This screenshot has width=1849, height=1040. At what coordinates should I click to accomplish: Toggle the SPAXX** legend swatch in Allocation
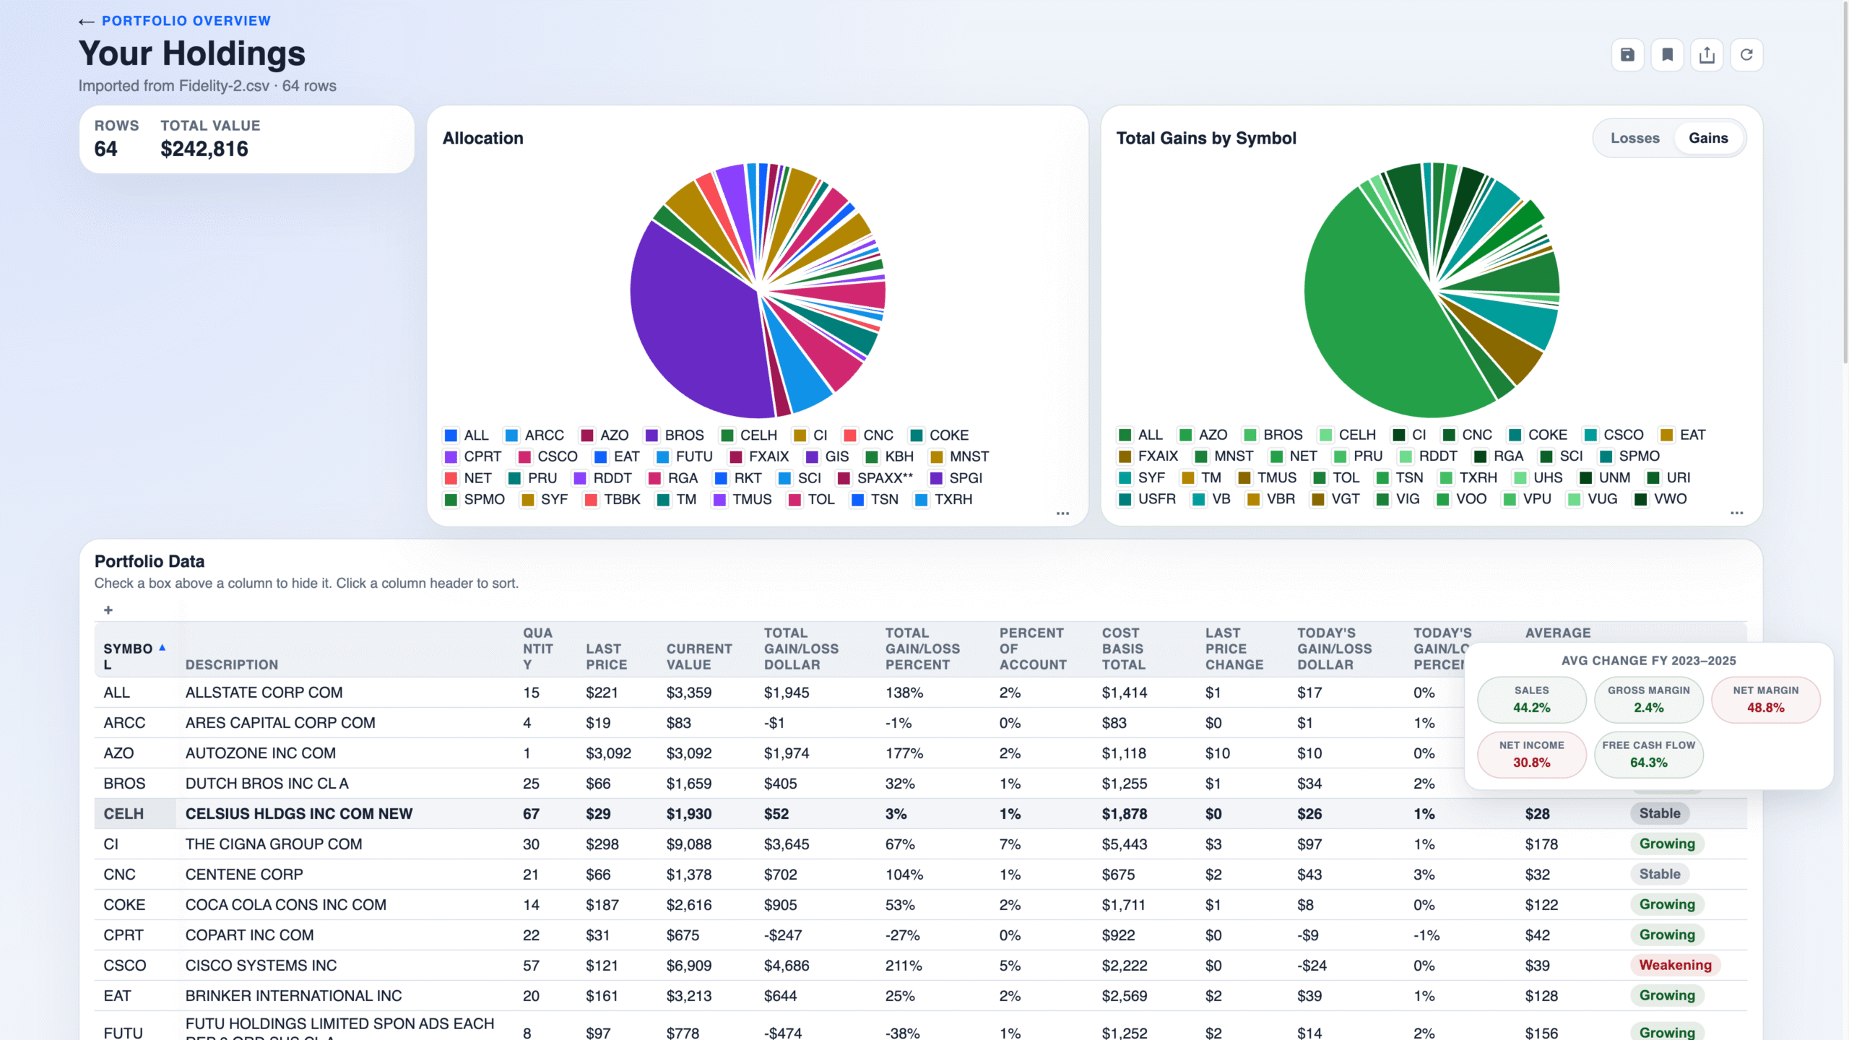pyautogui.click(x=844, y=478)
